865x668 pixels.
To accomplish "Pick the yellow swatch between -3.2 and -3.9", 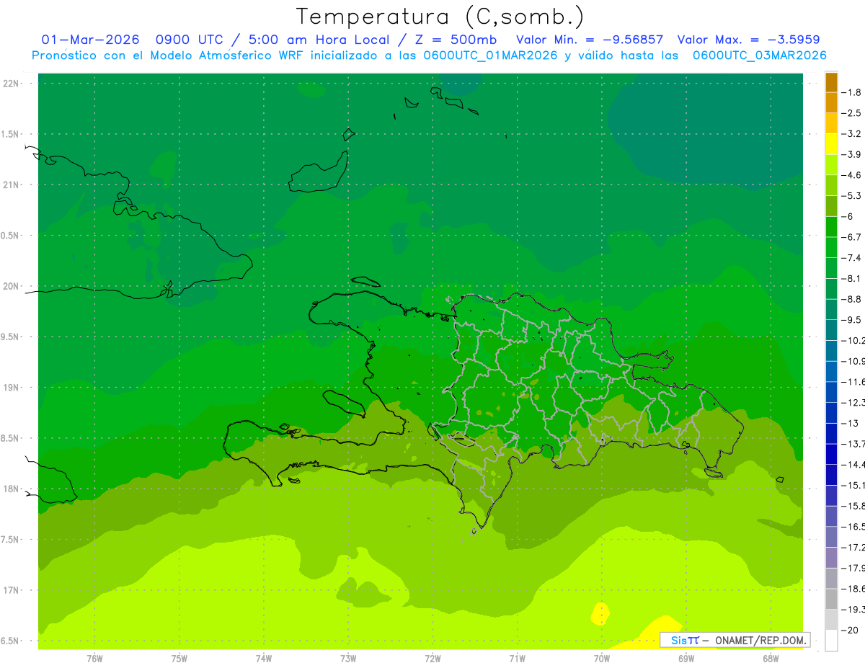I will tap(831, 144).
